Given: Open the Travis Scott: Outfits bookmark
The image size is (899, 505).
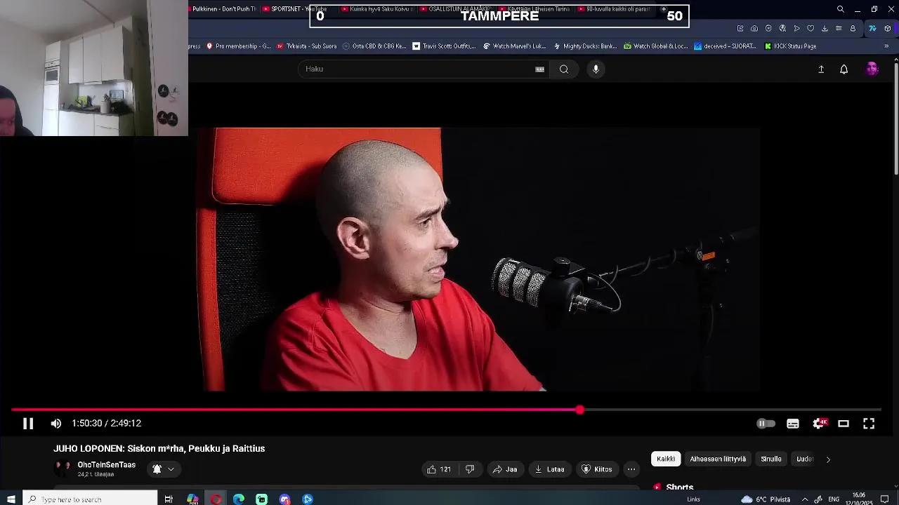Looking at the screenshot, I should click(444, 46).
